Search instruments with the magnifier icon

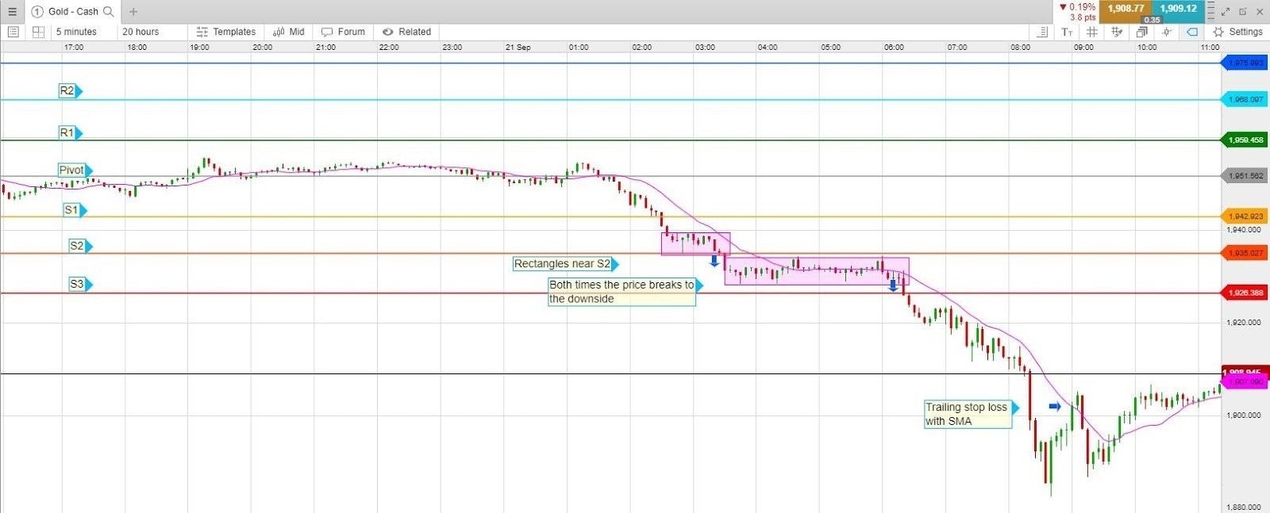pos(109,11)
